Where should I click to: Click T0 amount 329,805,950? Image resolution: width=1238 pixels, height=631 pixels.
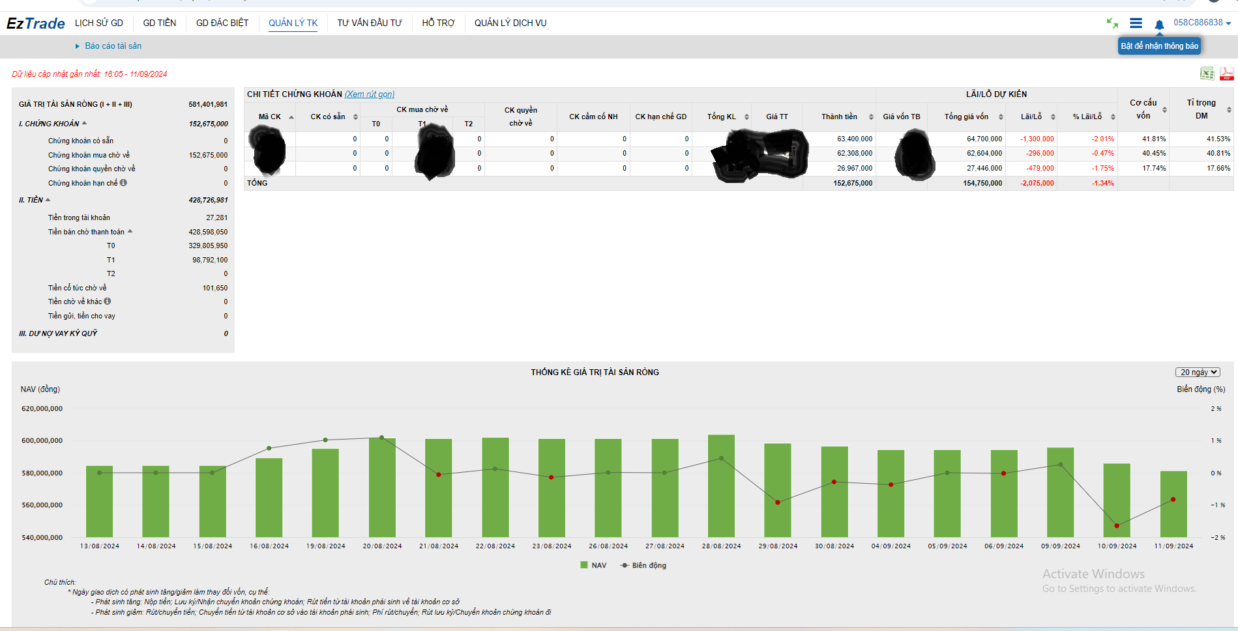(208, 245)
